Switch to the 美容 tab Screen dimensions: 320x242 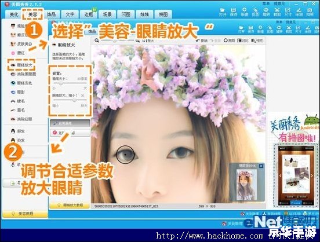33,14
